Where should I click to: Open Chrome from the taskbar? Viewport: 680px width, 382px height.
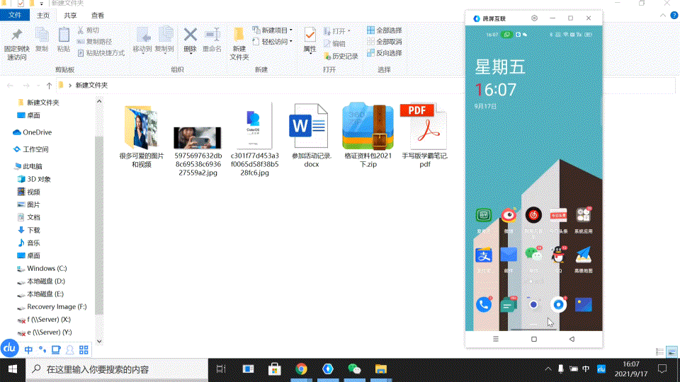pyautogui.click(x=302, y=369)
